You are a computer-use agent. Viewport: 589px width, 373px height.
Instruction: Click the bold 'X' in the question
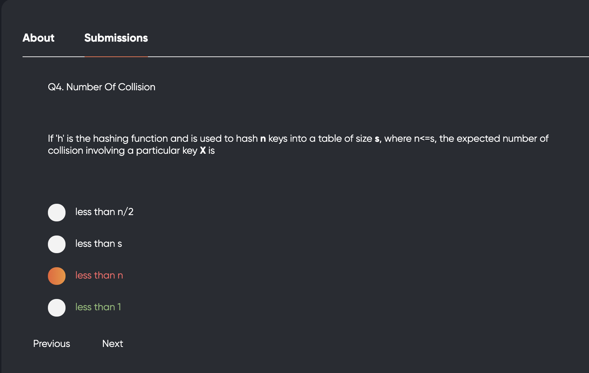(x=203, y=151)
